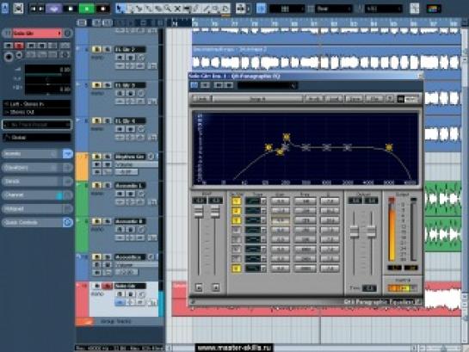Click the snap toggle icon in toolbar
This screenshot has height=352, width=469.
point(261,9)
